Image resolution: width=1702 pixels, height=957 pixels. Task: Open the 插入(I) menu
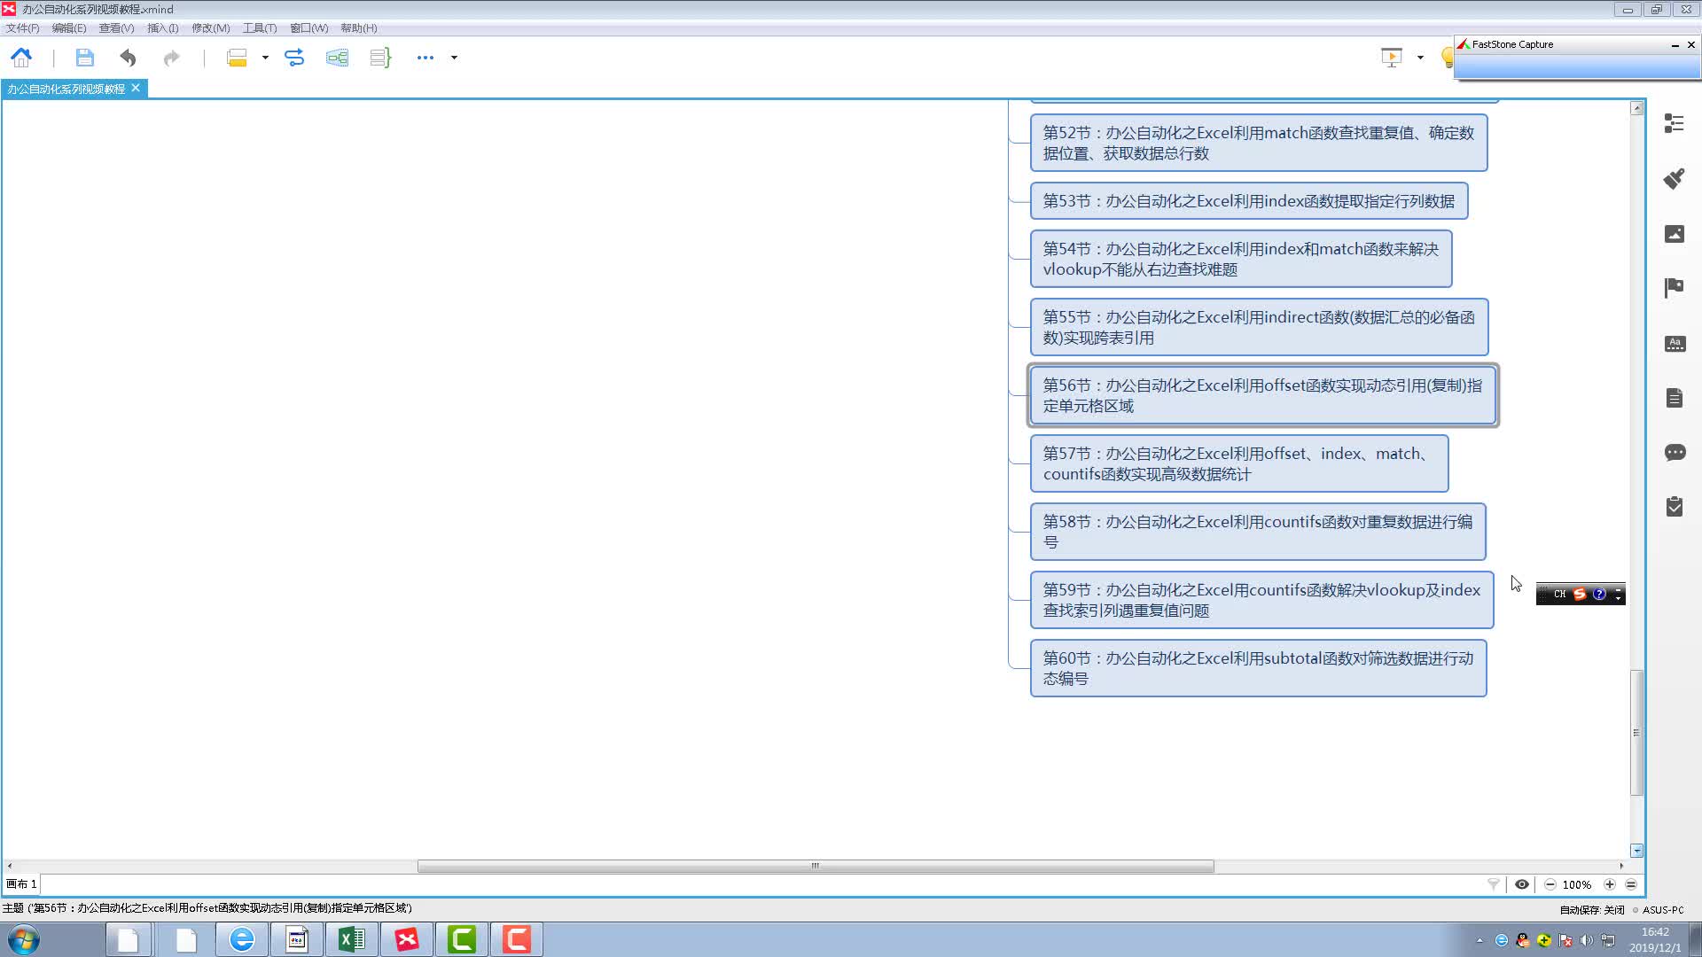click(162, 27)
